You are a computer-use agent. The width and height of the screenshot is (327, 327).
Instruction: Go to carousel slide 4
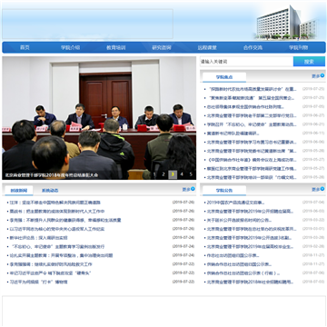click(182, 174)
